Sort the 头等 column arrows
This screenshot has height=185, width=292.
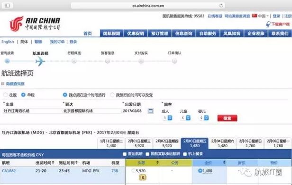[x=157, y=162]
